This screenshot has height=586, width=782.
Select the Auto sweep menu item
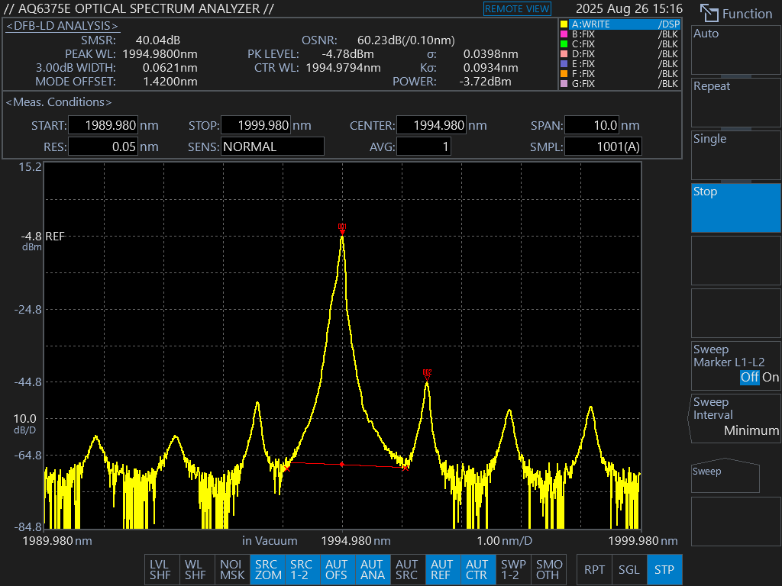point(735,48)
